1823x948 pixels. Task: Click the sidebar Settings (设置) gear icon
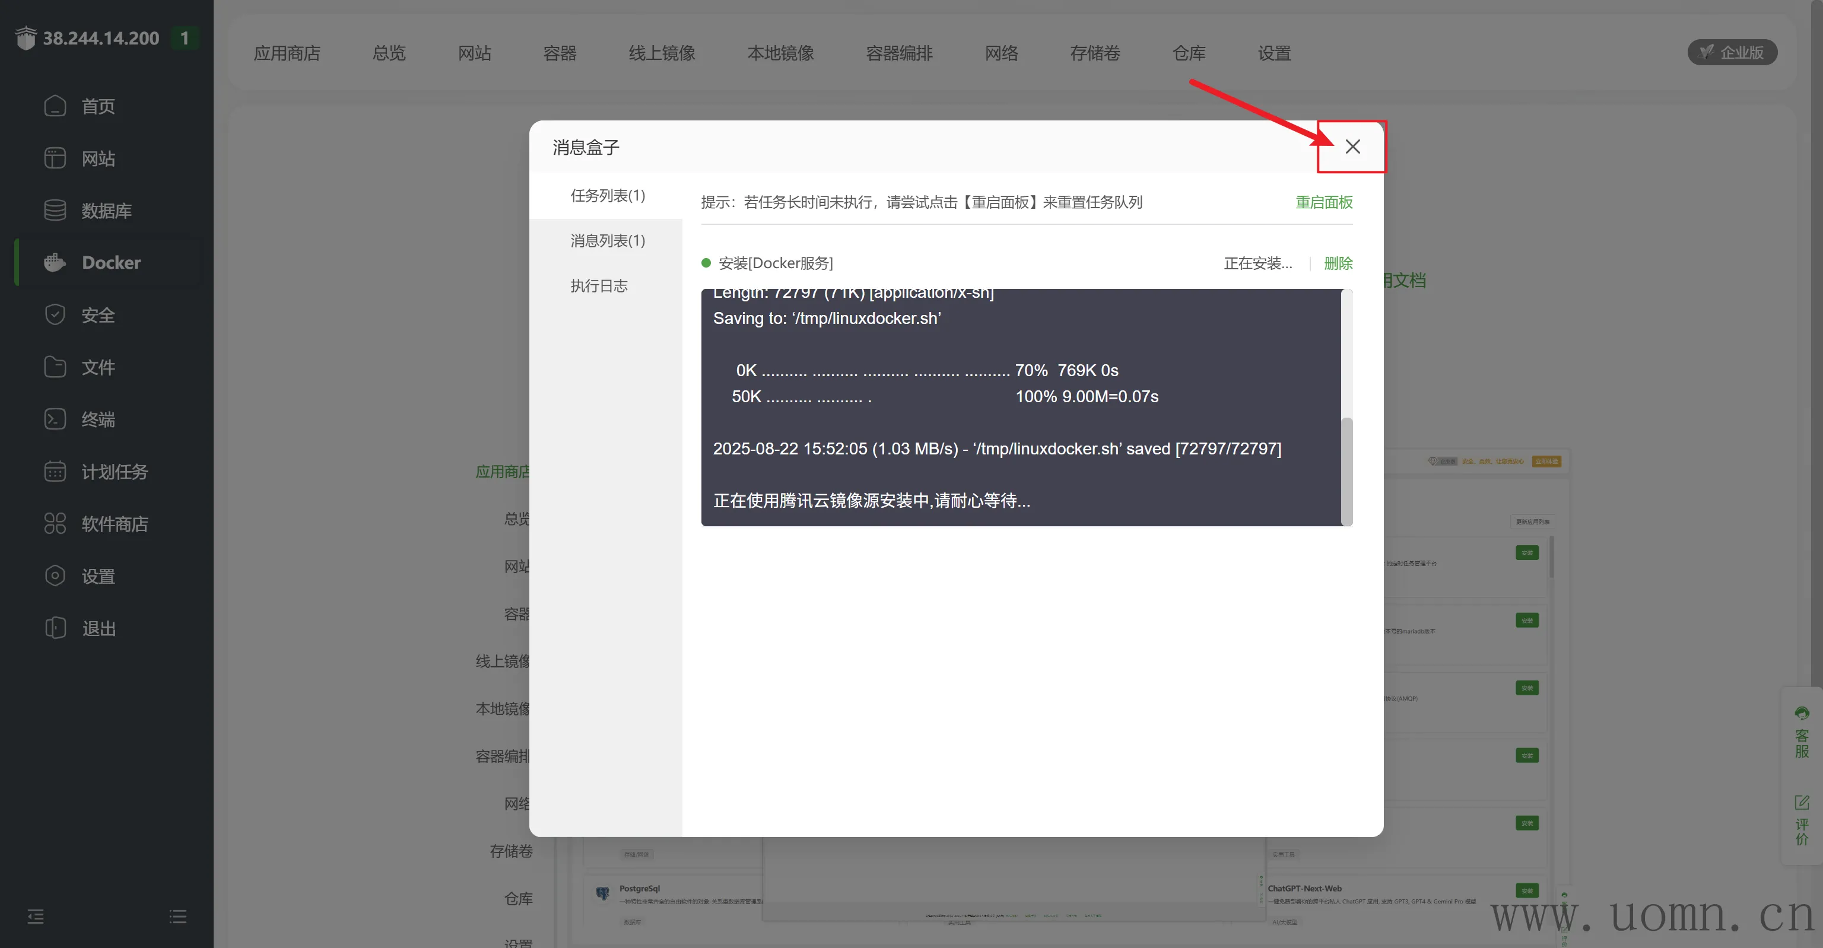[55, 576]
